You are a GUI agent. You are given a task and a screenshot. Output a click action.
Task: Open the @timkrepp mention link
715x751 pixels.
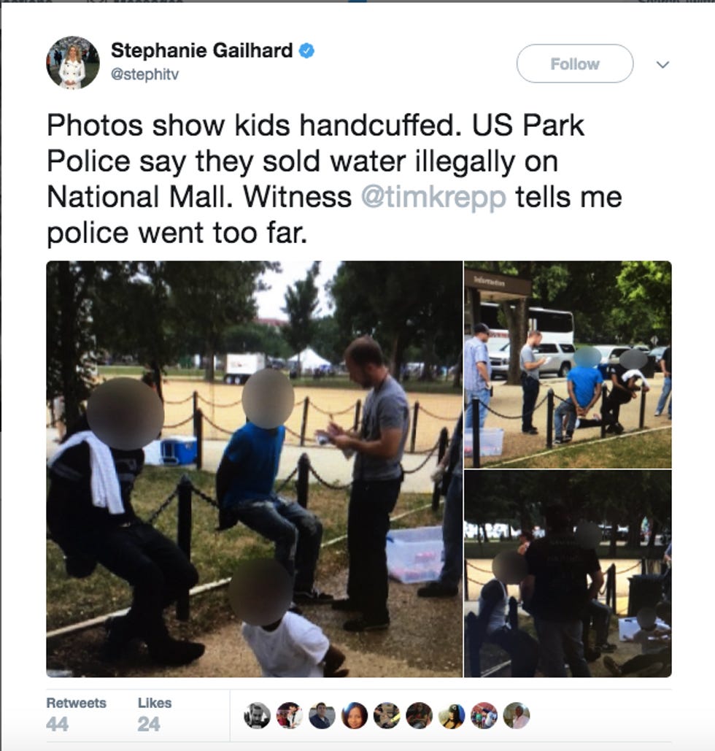tap(433, 197)
